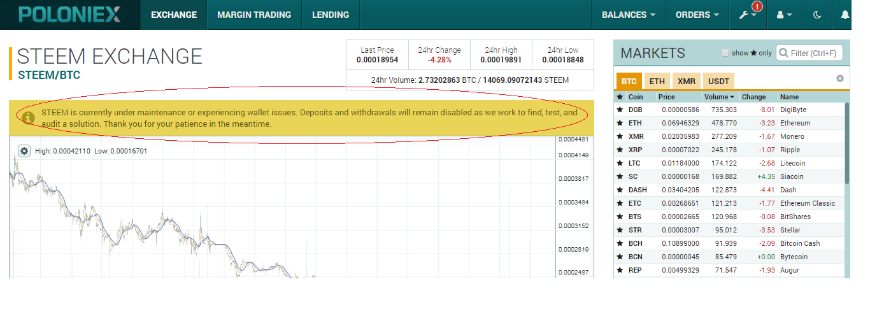Open the Ripple market row
884x321 pixels.
(729, 150)
